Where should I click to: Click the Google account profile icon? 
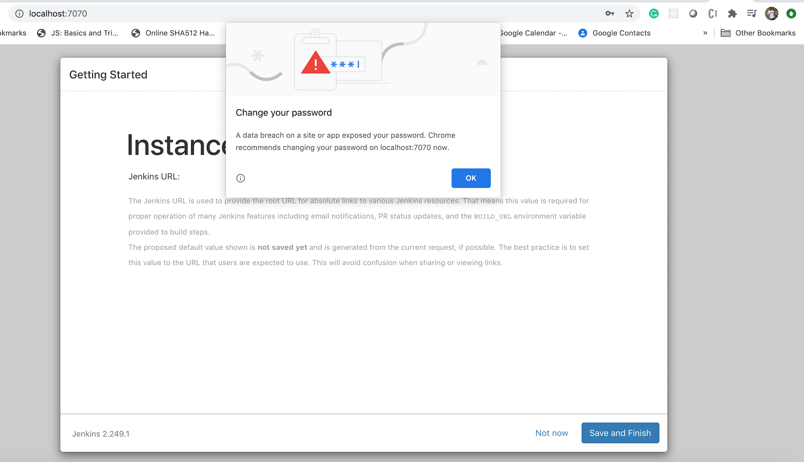(772, 13)
